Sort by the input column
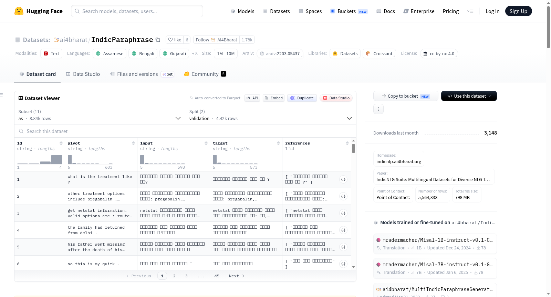The height and width of the screenshot is (297, 551). click(206, 143)
